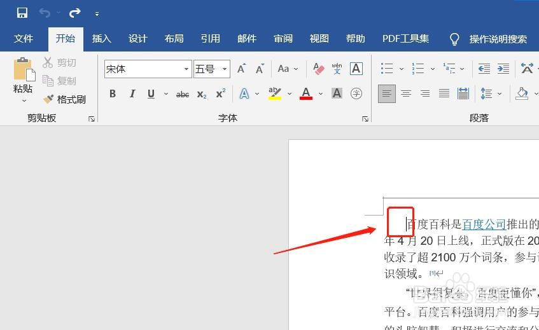539x330 pixels.
Task: Open the Text Effects dropdown arrow
Action: 257,93
